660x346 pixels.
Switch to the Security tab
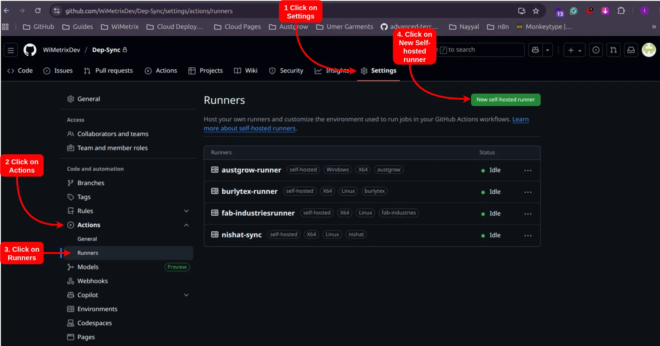coord(291,70)
